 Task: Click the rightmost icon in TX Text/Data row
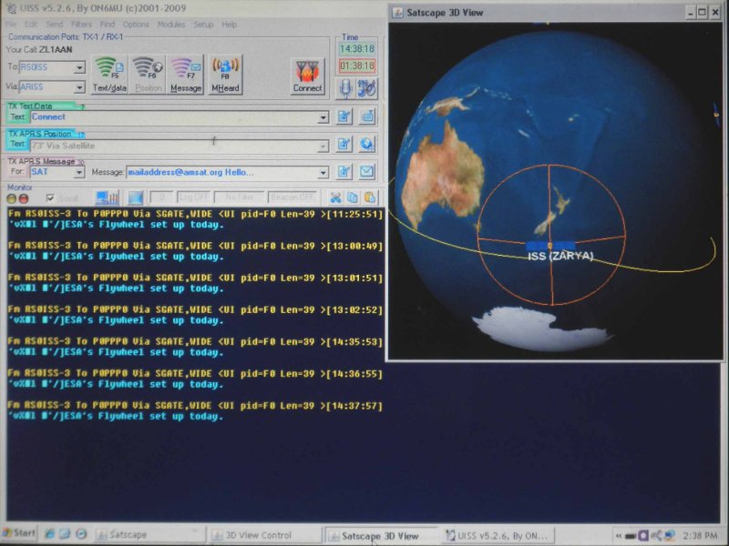pyautogui.click(x=367, y=116)
